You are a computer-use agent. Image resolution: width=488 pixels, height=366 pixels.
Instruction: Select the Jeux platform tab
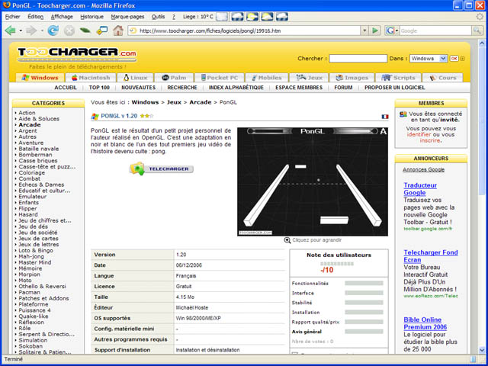coord(309,78)
